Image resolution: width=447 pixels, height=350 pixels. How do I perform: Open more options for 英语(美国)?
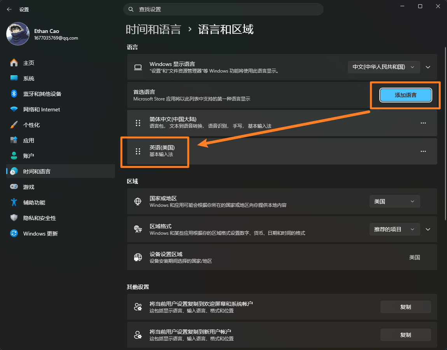click(x=423, y=151)
